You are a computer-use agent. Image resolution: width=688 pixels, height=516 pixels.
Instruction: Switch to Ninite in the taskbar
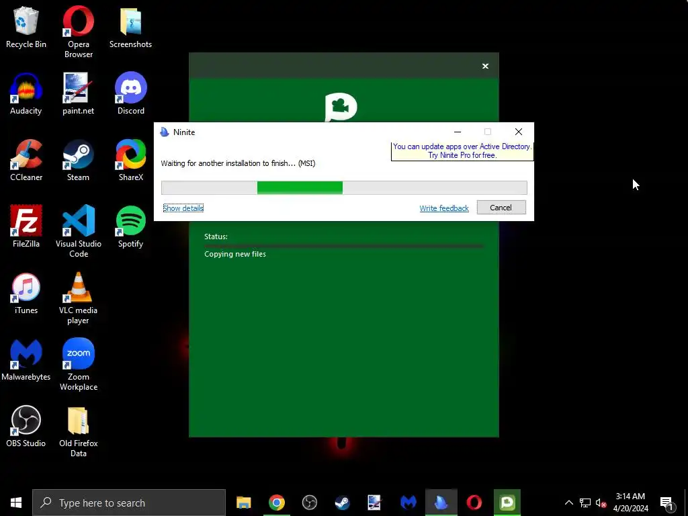coord(441,503)
